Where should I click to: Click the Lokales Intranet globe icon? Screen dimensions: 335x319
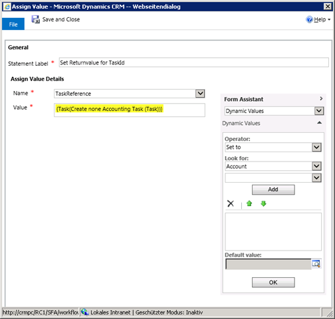(84, 312)
